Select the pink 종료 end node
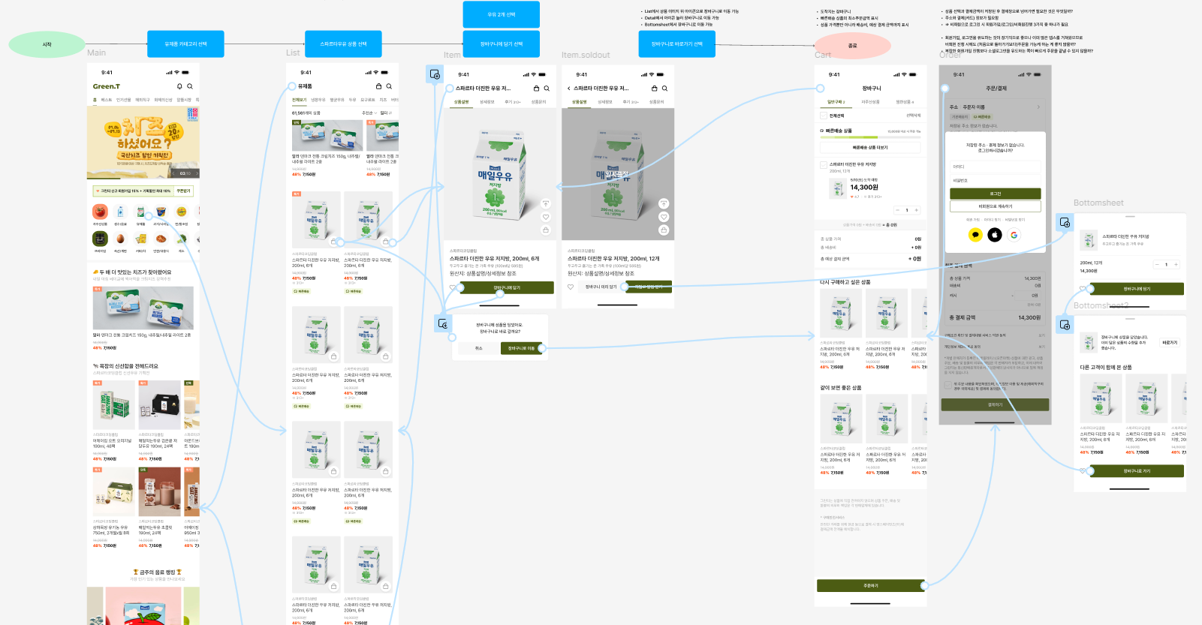Screen dimensions: 1202x625 [853, 46]
